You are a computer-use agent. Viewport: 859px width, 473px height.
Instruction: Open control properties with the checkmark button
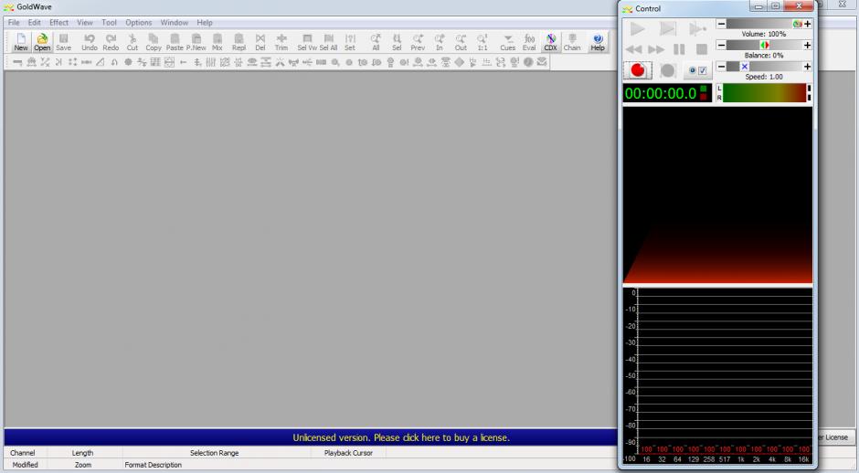pyautogui.click(x=697, y=70)
